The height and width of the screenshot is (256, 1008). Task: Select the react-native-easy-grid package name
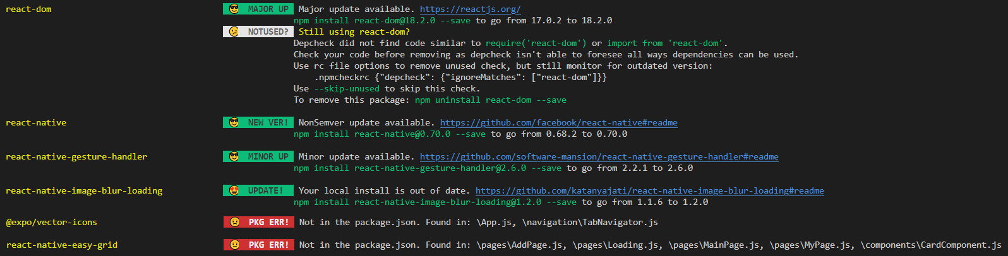(x=62, y=245)
